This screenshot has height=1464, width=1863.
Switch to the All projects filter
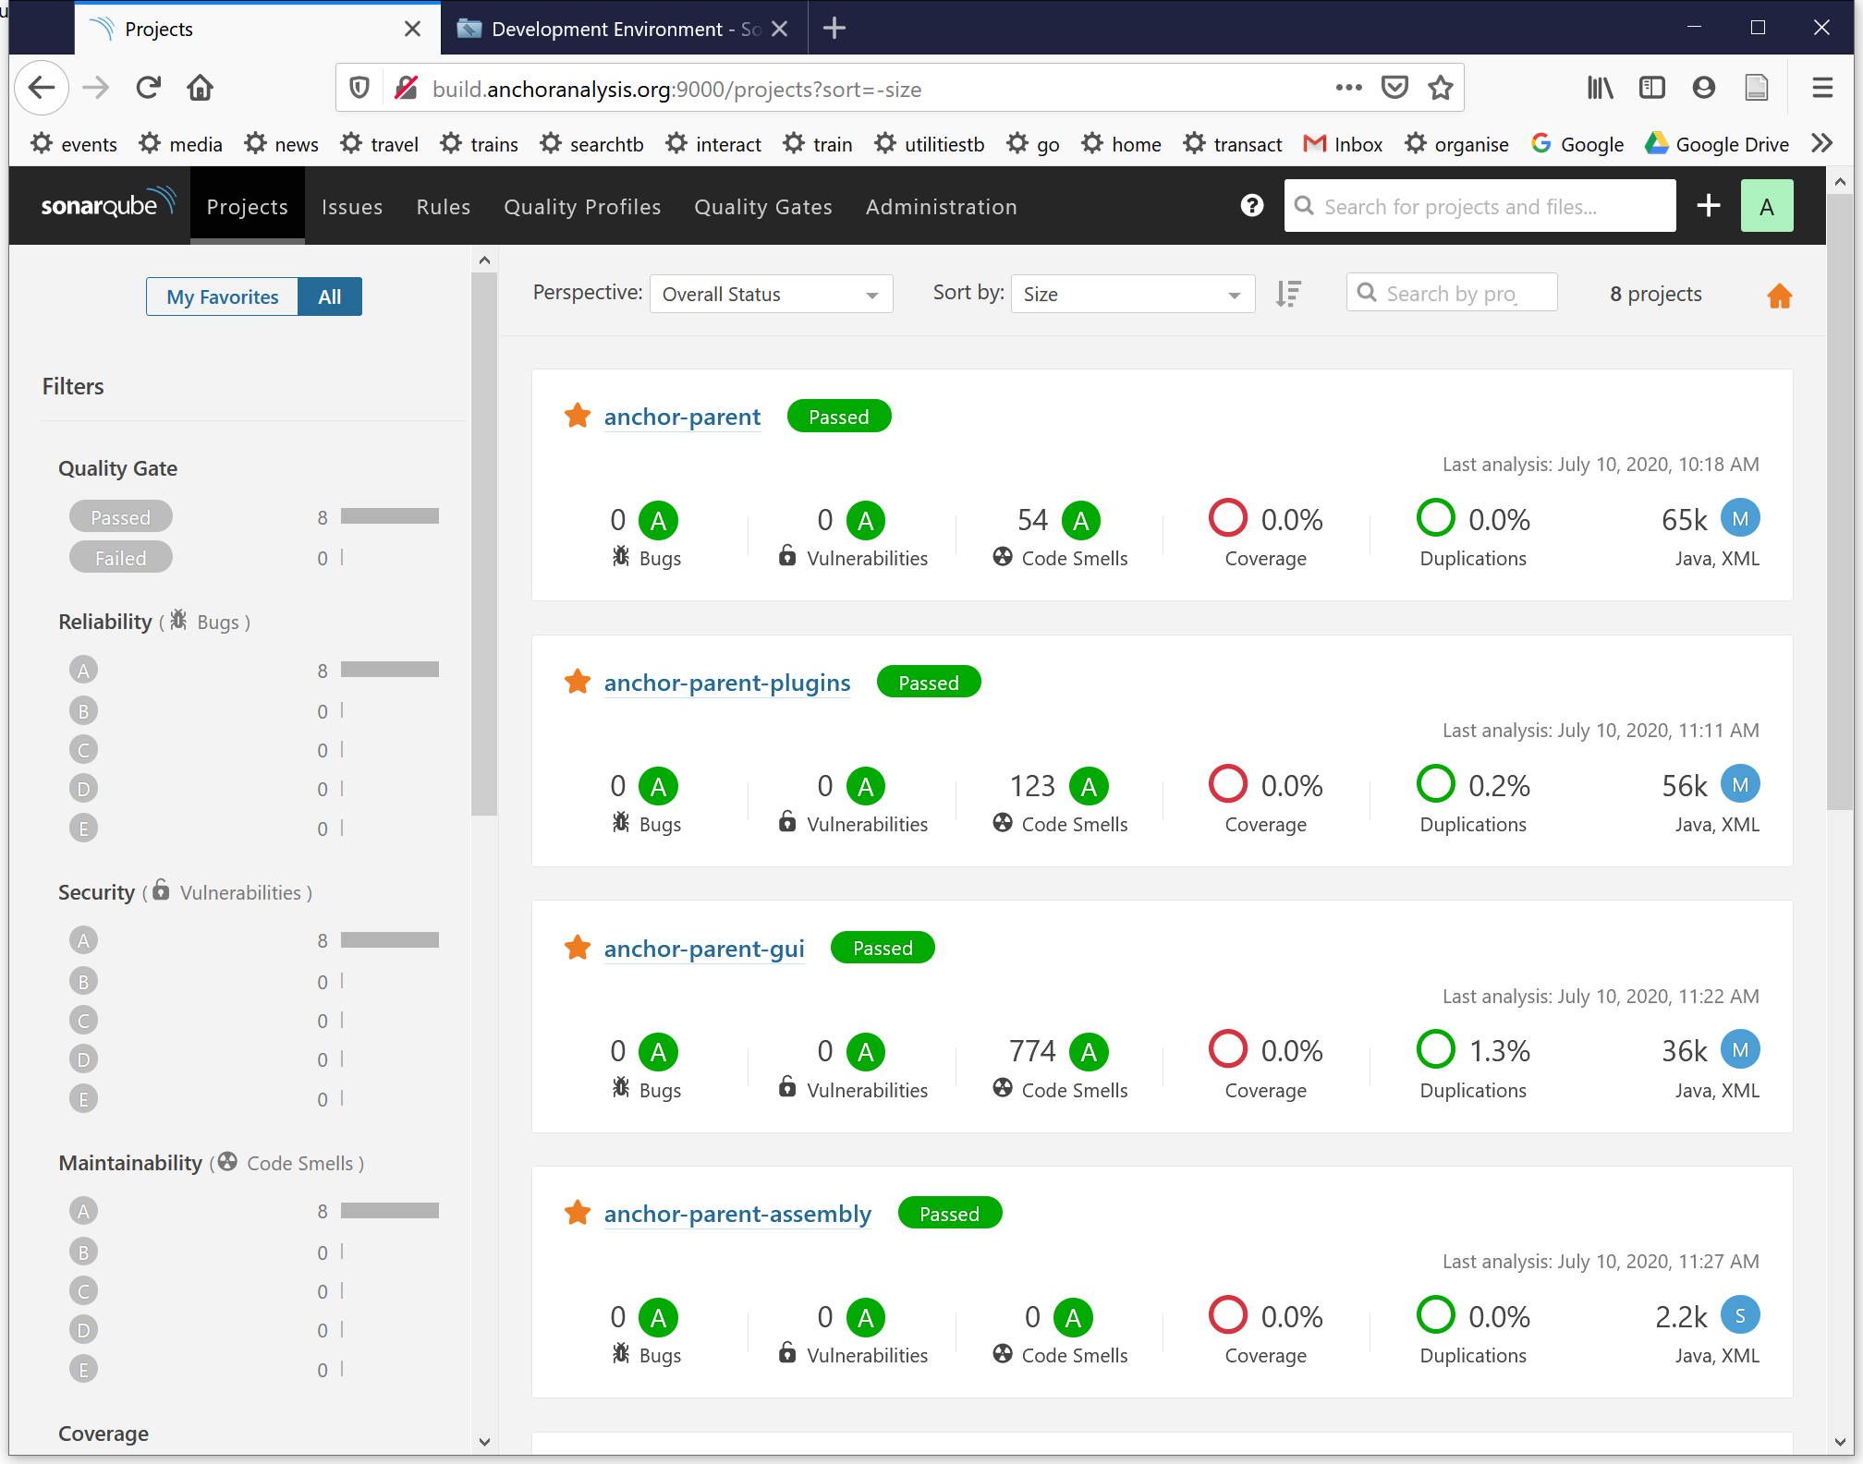pyautogui.click(x=330, y=296)
